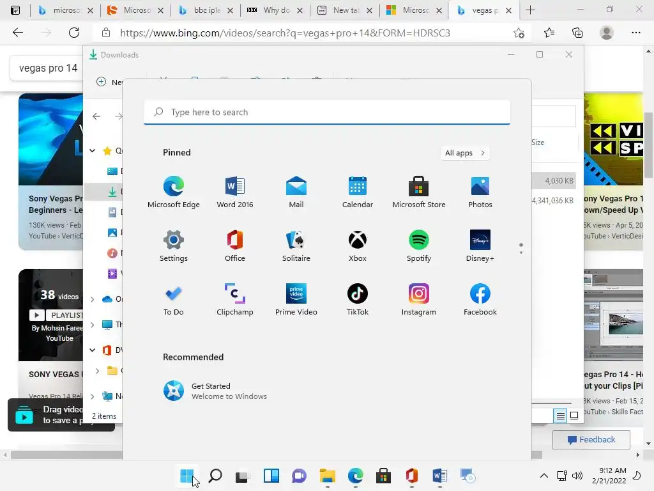Open the Mail app
Image resolution: width=654 pixels, height=491 pixels.
[296, 192]
